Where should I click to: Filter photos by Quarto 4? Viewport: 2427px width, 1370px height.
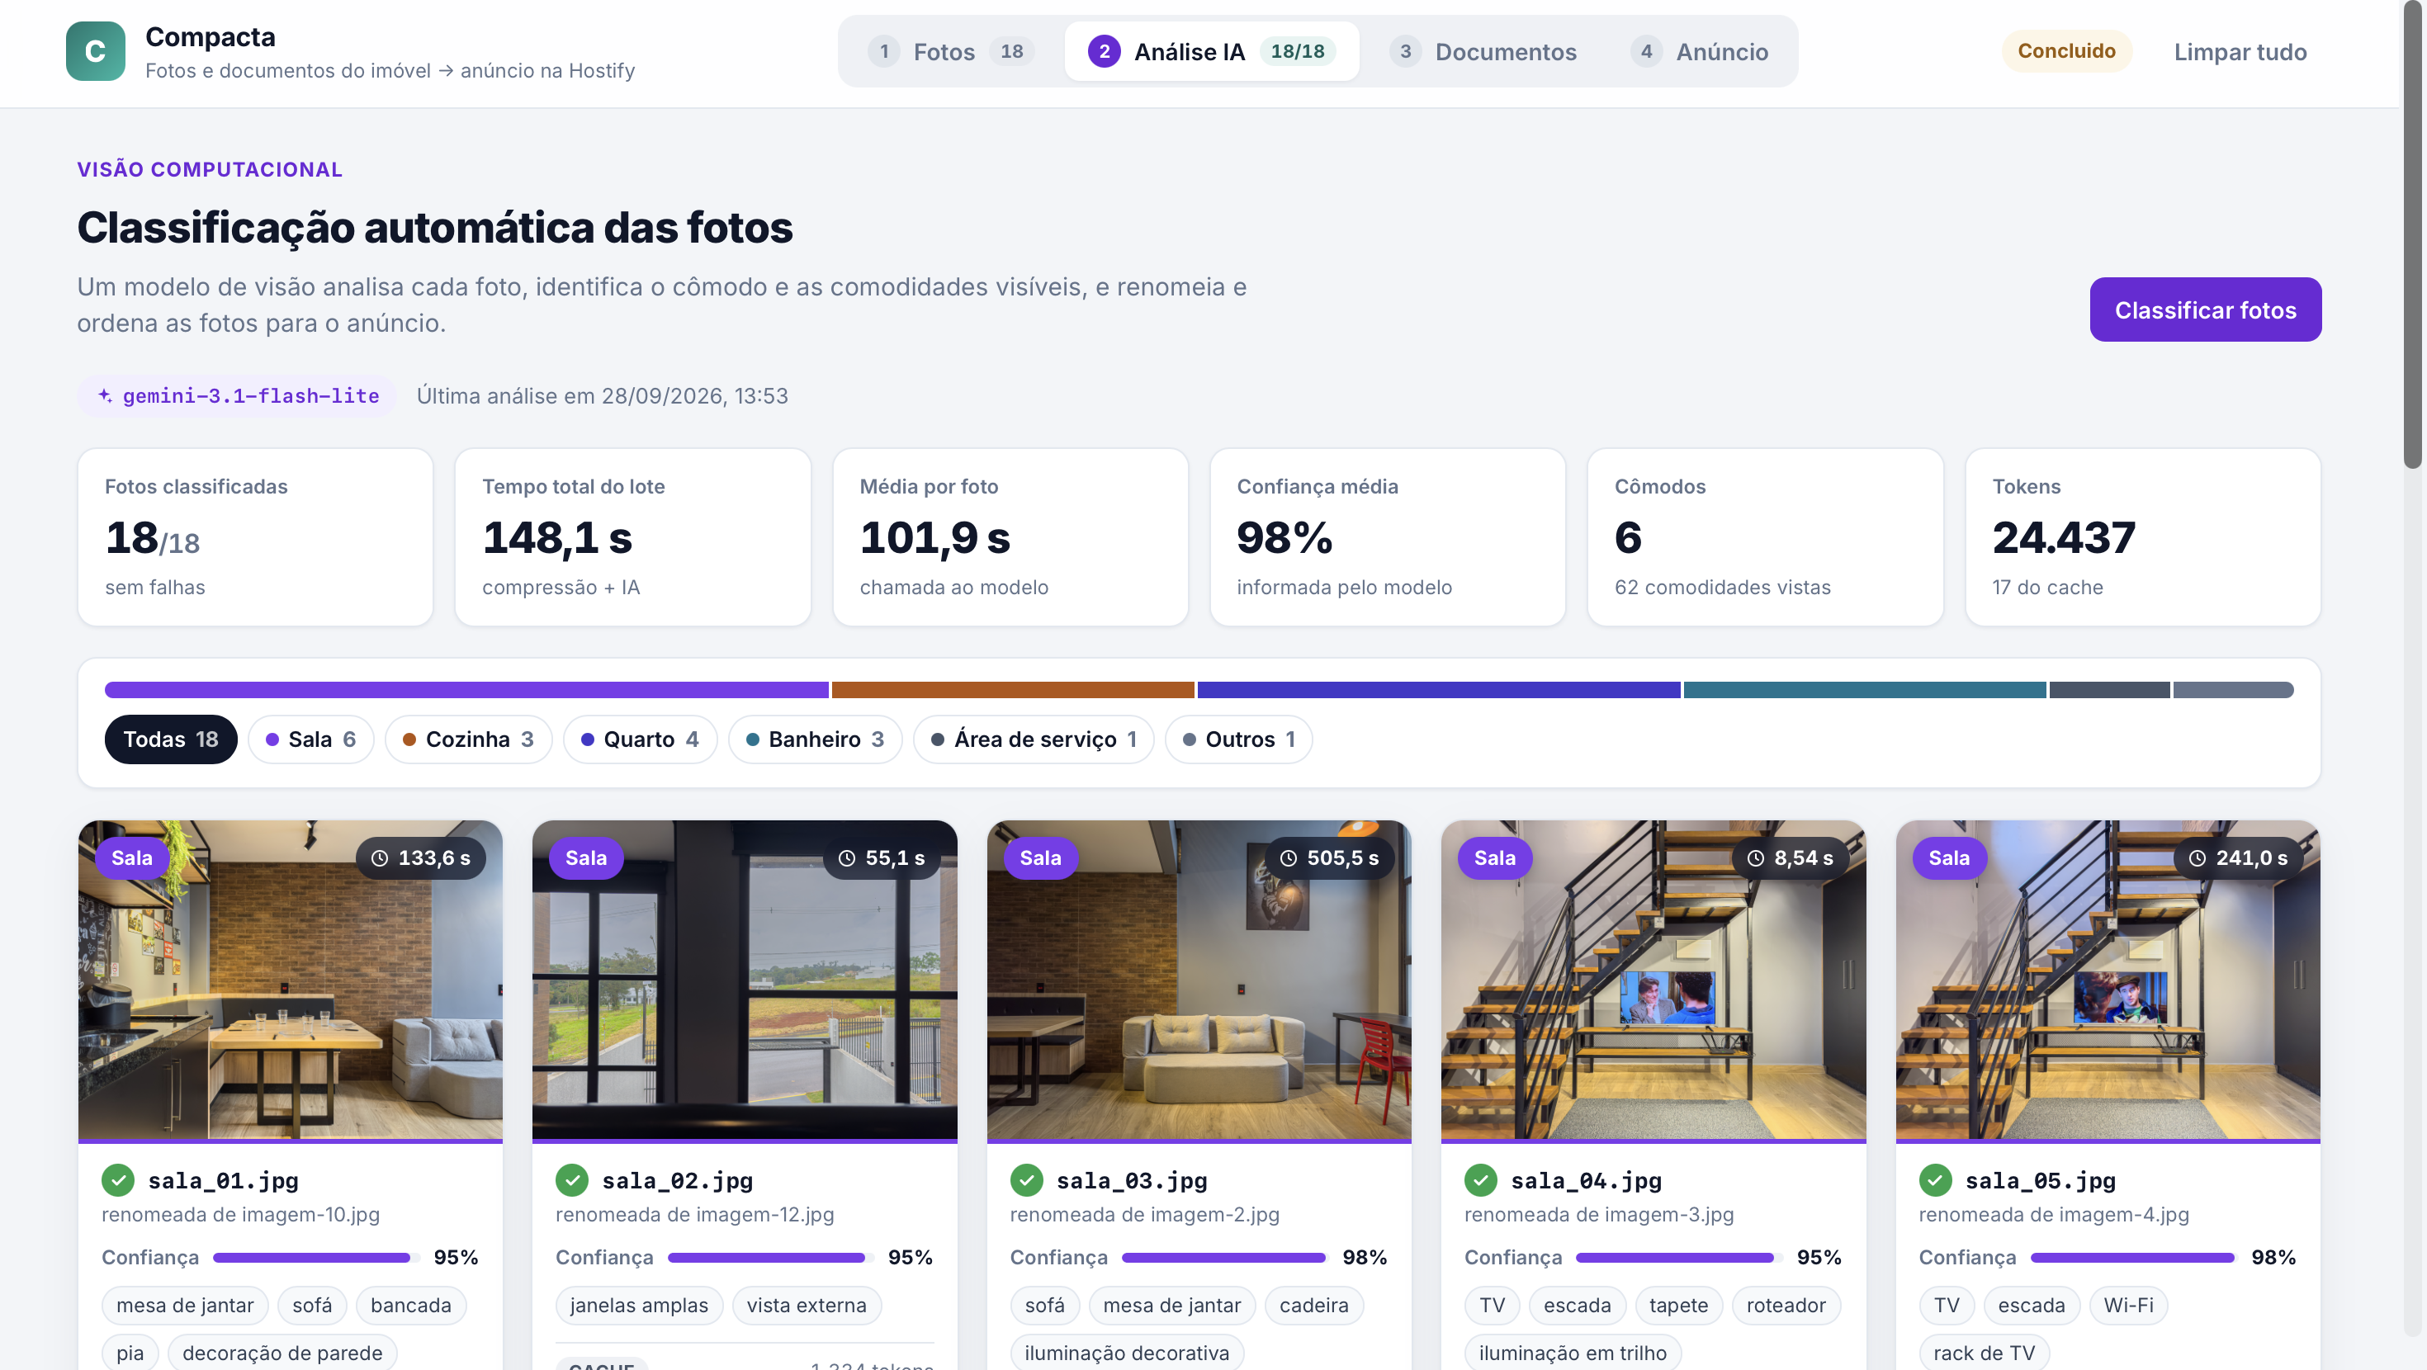[x=641, y=739]
